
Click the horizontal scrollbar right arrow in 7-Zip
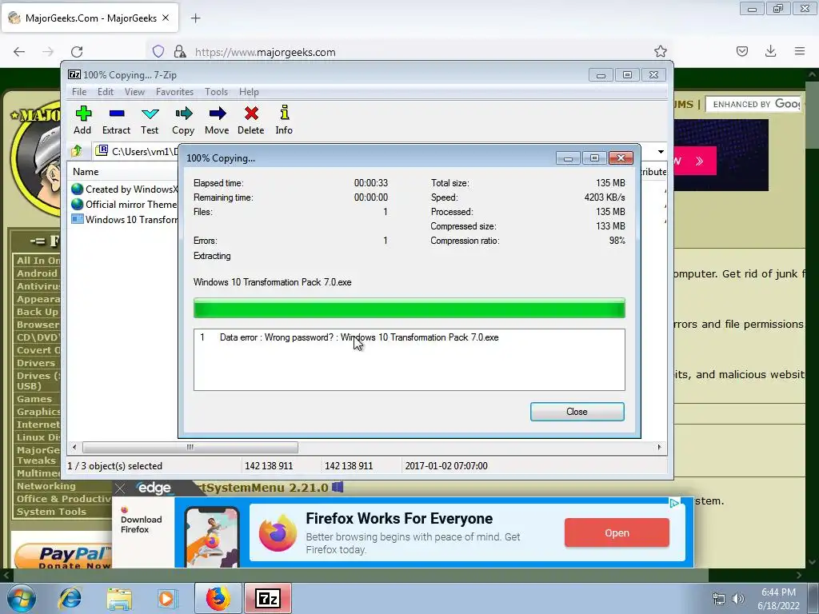tap(659, 448)
